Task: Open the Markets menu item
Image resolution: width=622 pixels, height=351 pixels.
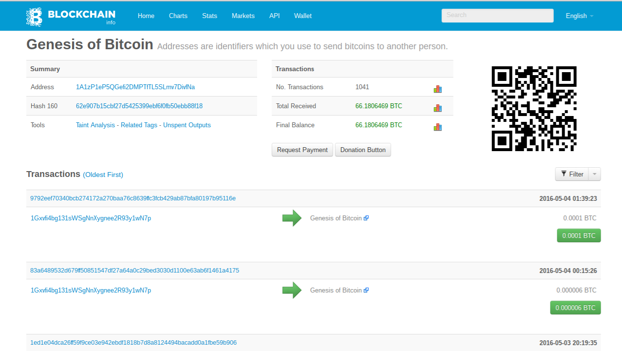Action: [243, 16]
